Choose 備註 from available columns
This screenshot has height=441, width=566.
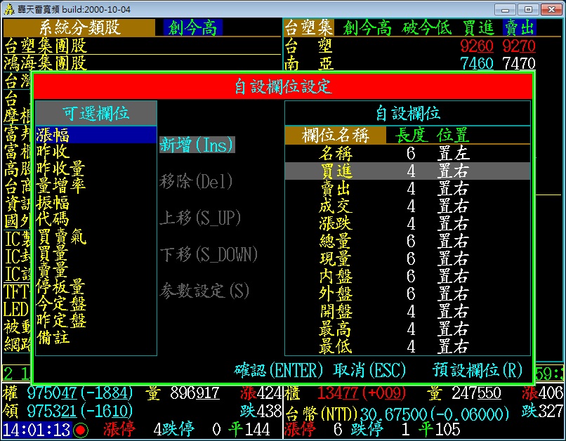click(x=53, y=338)
